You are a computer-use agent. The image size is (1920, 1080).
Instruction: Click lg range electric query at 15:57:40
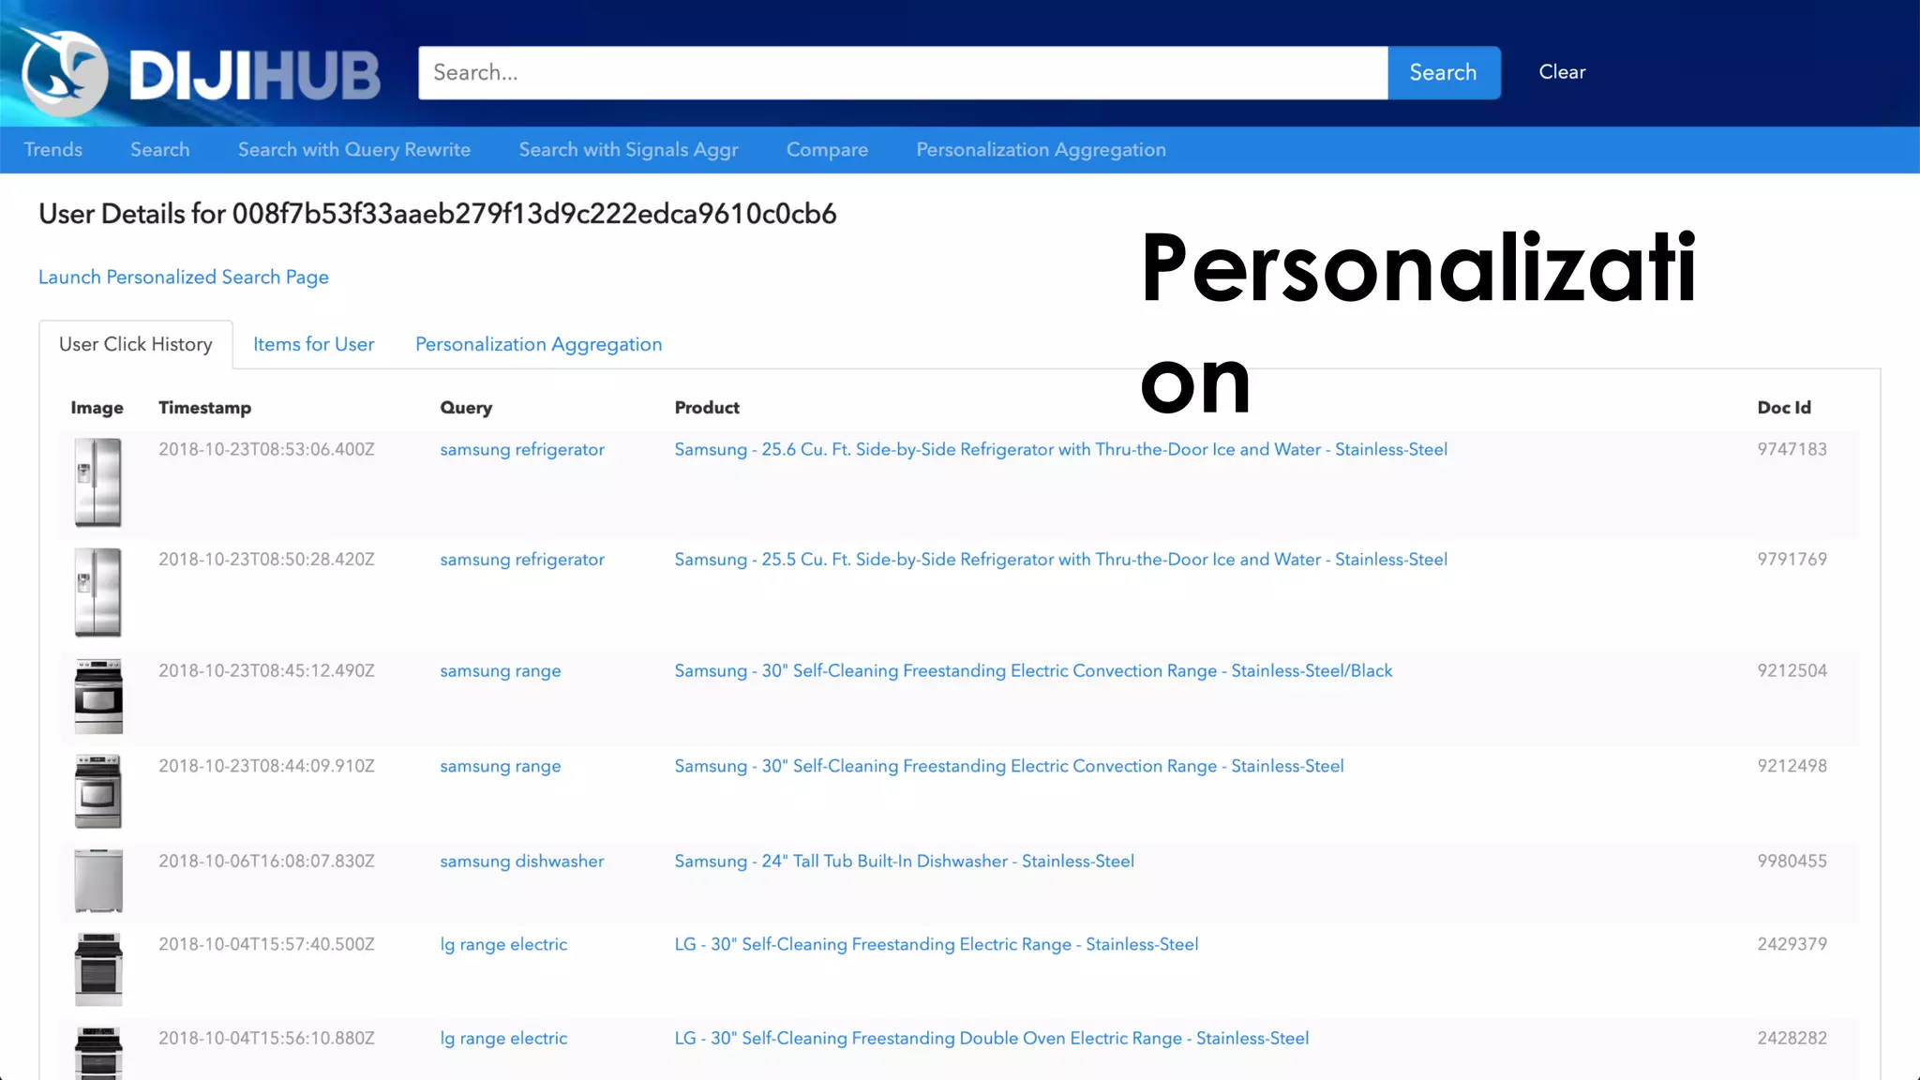click(503, 945)
